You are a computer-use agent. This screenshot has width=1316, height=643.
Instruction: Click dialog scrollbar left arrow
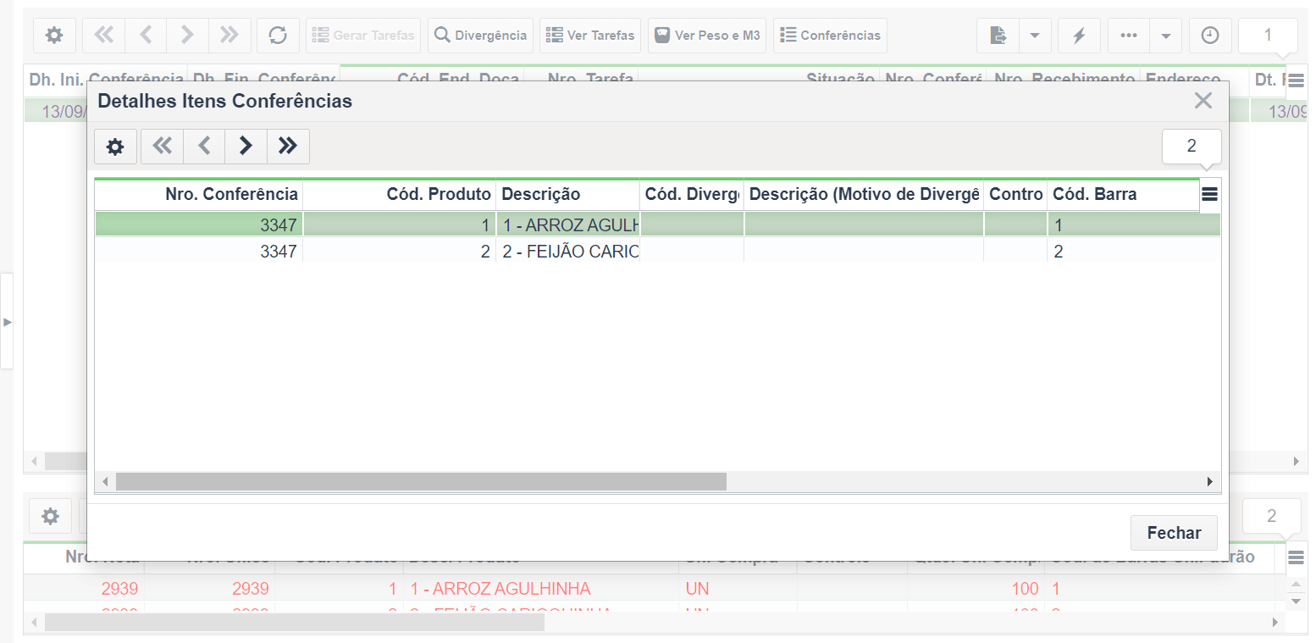tap(105, 481)
